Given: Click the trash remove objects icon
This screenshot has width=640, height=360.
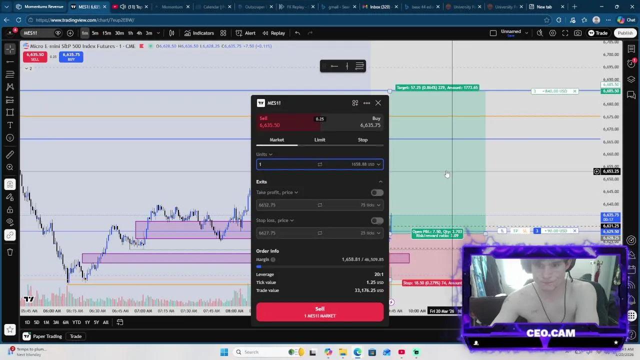Looking at the screenshot, I should coord(10,251).
